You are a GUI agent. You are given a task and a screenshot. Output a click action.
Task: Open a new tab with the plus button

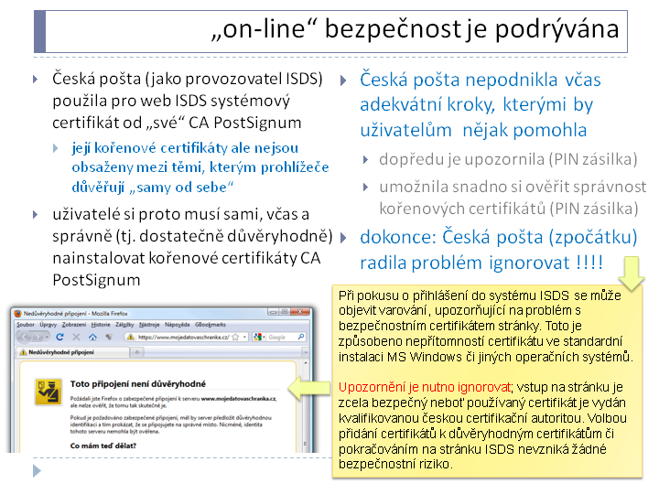(x=137, y=352)
